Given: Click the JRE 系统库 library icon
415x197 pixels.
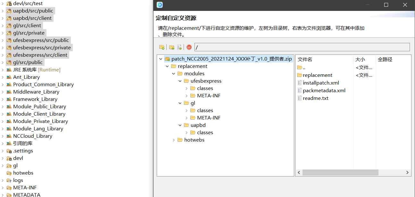Looking at the screenshot, I should (9, 70).
